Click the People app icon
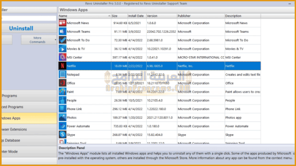The height and width of the screenshot is (166, 296). [x=62, y=100]
